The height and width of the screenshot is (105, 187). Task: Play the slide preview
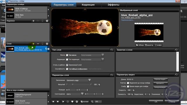(x=63, y=101)
